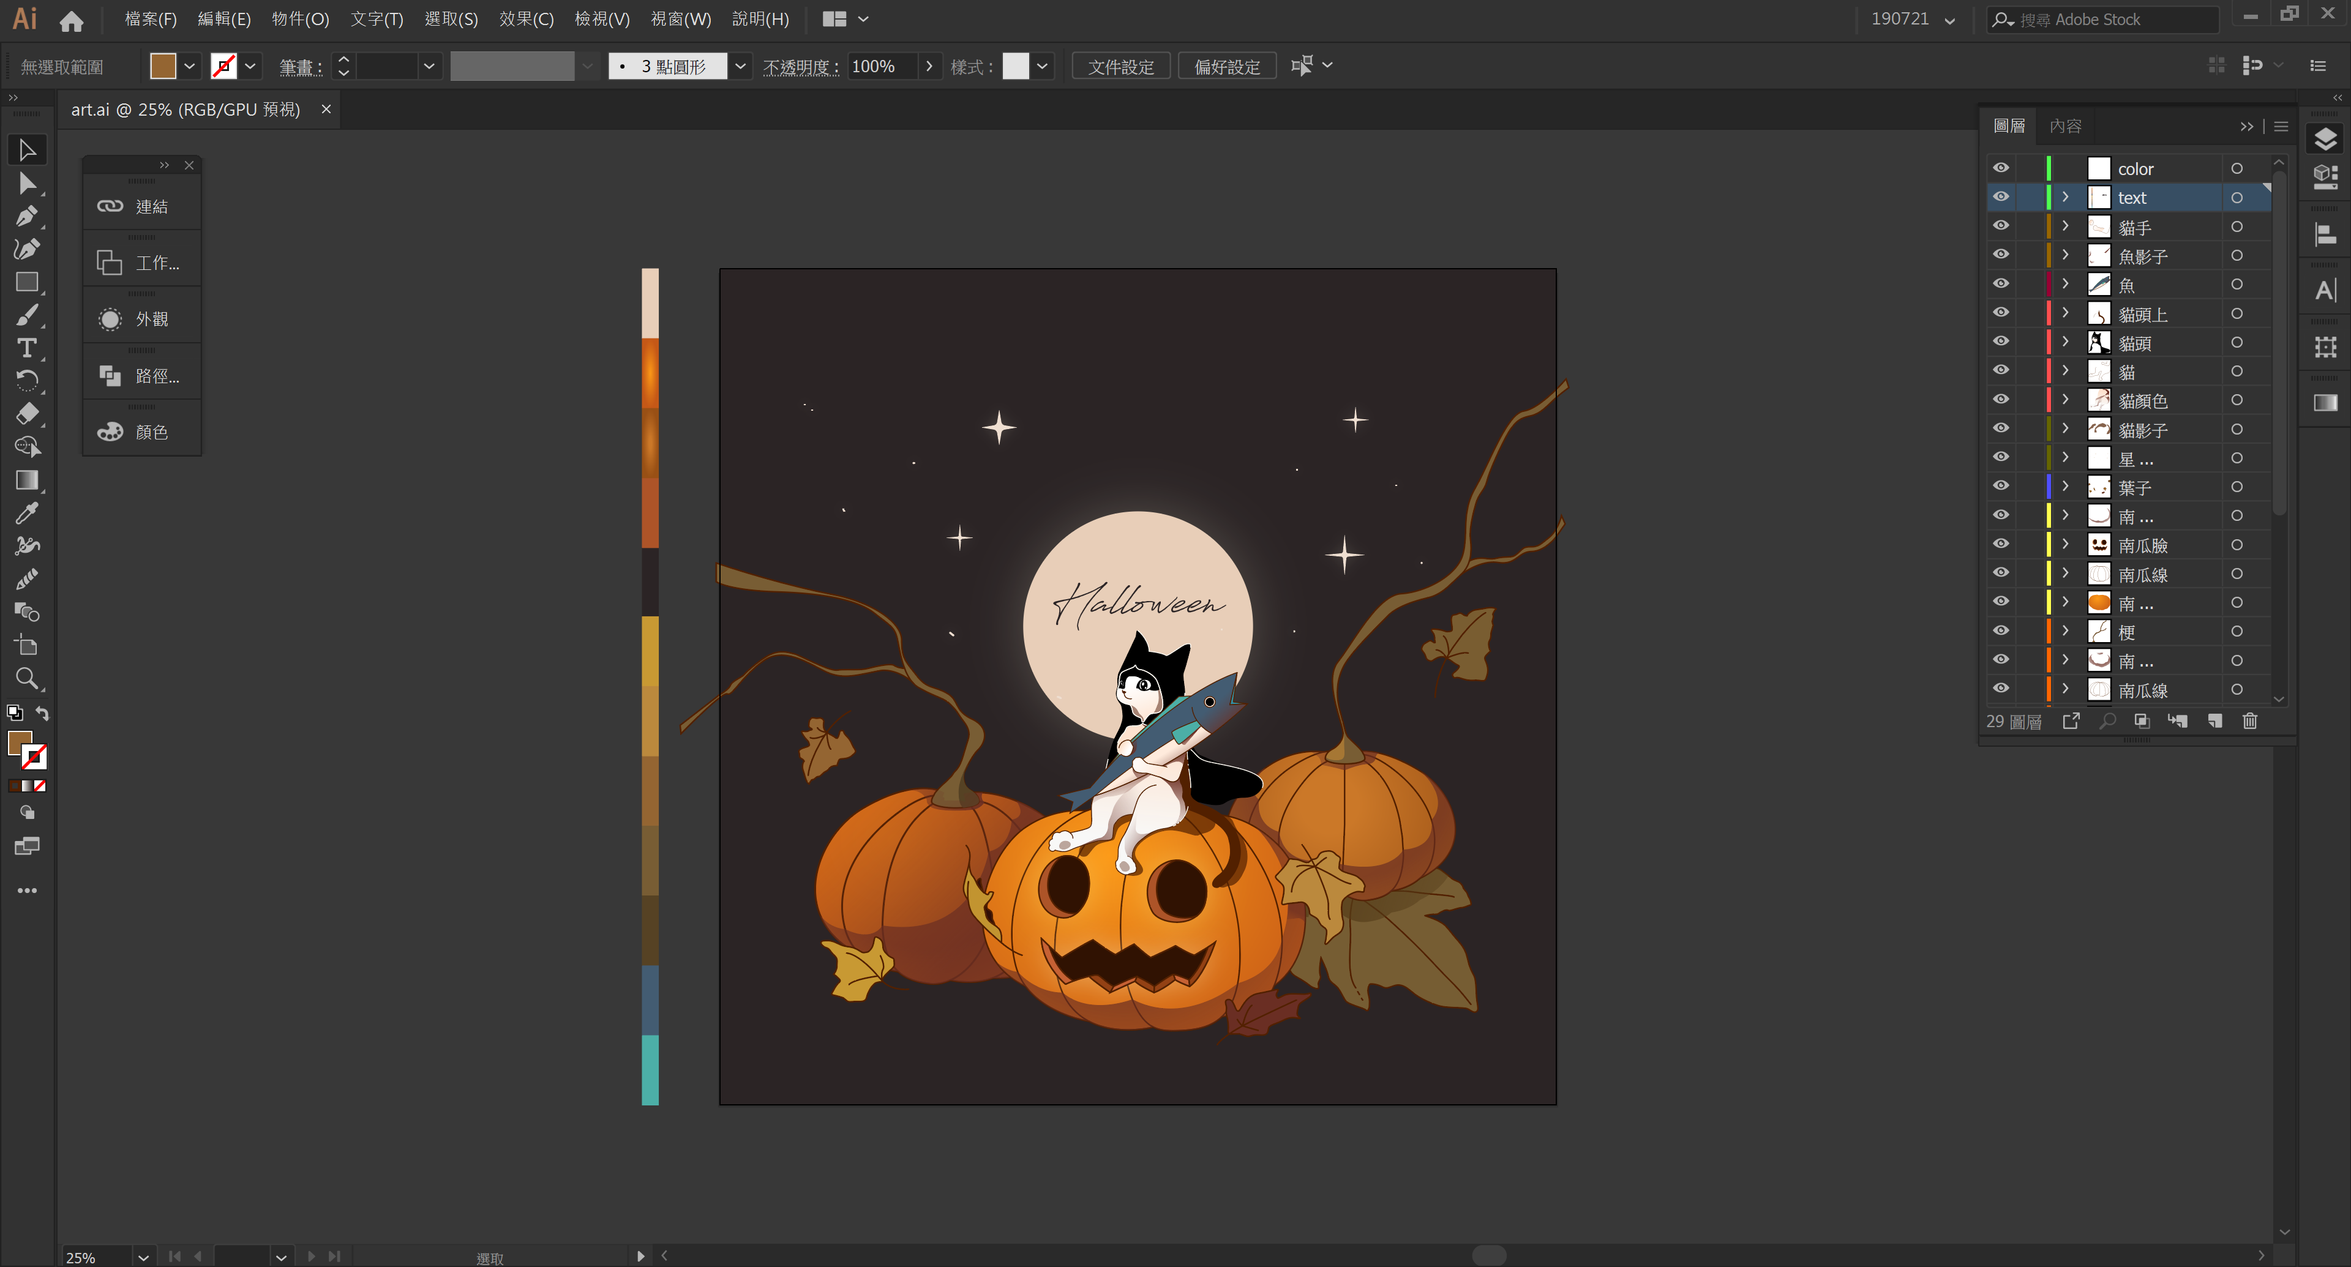Open the Edit Toolbar ellipsis
Screen dimensions: 2351x1267
point(26,891)
